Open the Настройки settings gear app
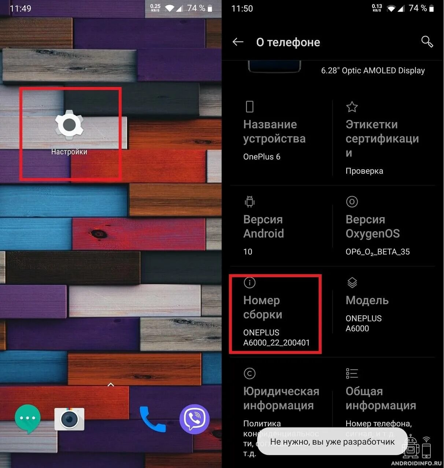Image resolution: width=444 pixels, height=468 pixels. [69, 132]
